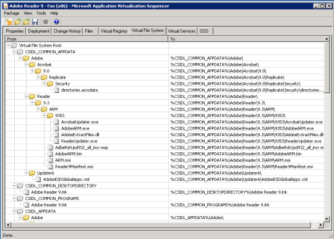Collapse the CSIDL_COMMON_DESKTOPDIRECTORY node
The image size is (334, 239).
[14, 186]
